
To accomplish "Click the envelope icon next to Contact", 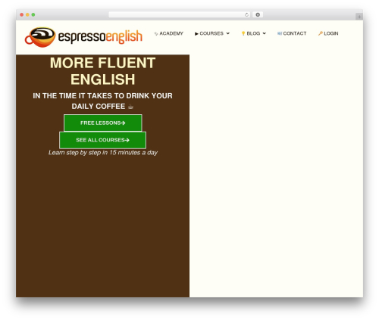I will [x=280, y=33].
